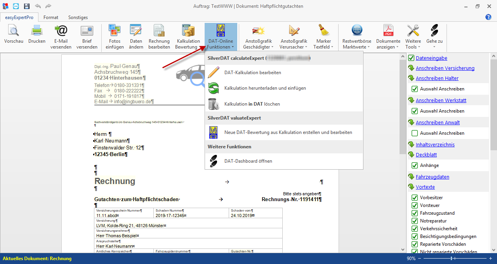Go to the Anschreiben Halter link

[x=437, y=78]
